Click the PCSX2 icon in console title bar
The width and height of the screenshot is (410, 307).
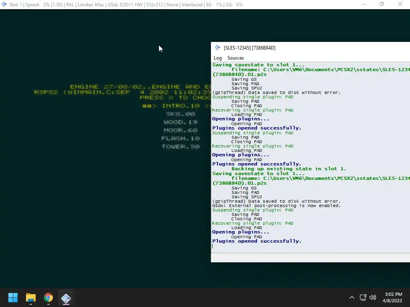coord(217,48)
